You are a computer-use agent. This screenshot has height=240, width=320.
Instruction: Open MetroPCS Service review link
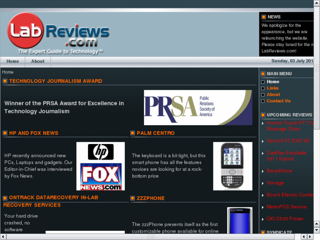(x=287, y=207)
